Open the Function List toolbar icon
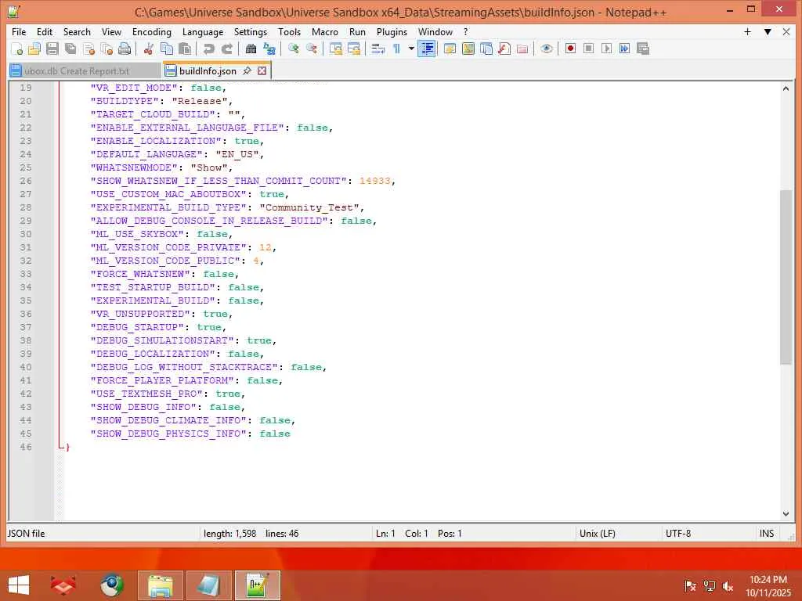The width and height of the screenshot is (802, 601). [x=504, y=49]
